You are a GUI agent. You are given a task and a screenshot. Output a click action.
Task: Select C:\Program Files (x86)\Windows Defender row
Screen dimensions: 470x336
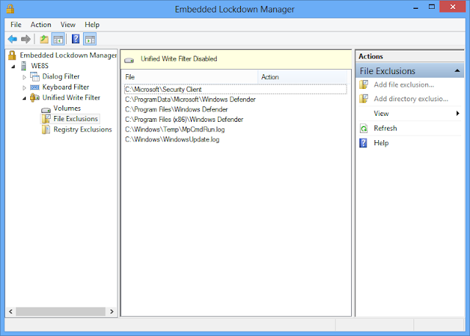click(x=235, y=120)
